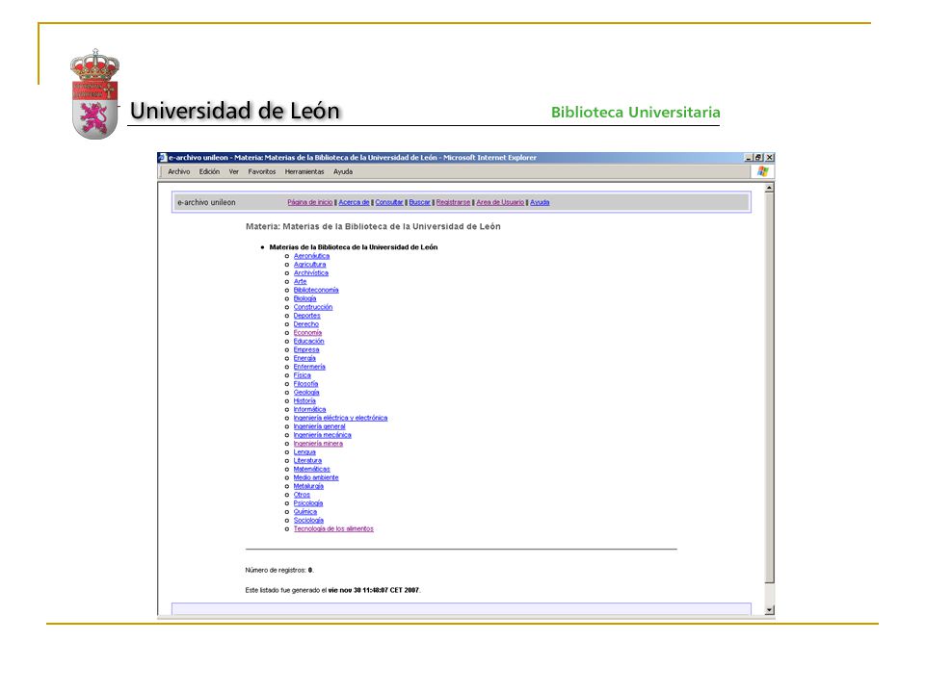
Task: Open Tecnología de los alimentos link
Action: (333, 529)
